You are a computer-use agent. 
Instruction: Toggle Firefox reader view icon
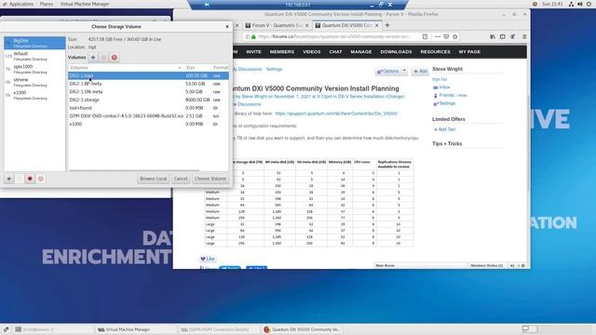point(425,37)
